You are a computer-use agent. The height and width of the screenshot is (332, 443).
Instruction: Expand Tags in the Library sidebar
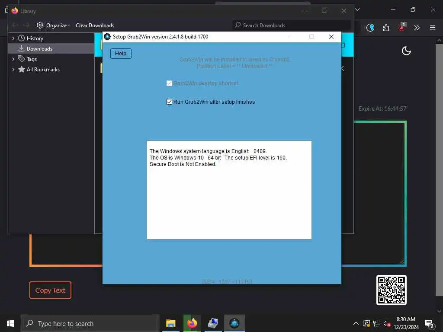13,59
